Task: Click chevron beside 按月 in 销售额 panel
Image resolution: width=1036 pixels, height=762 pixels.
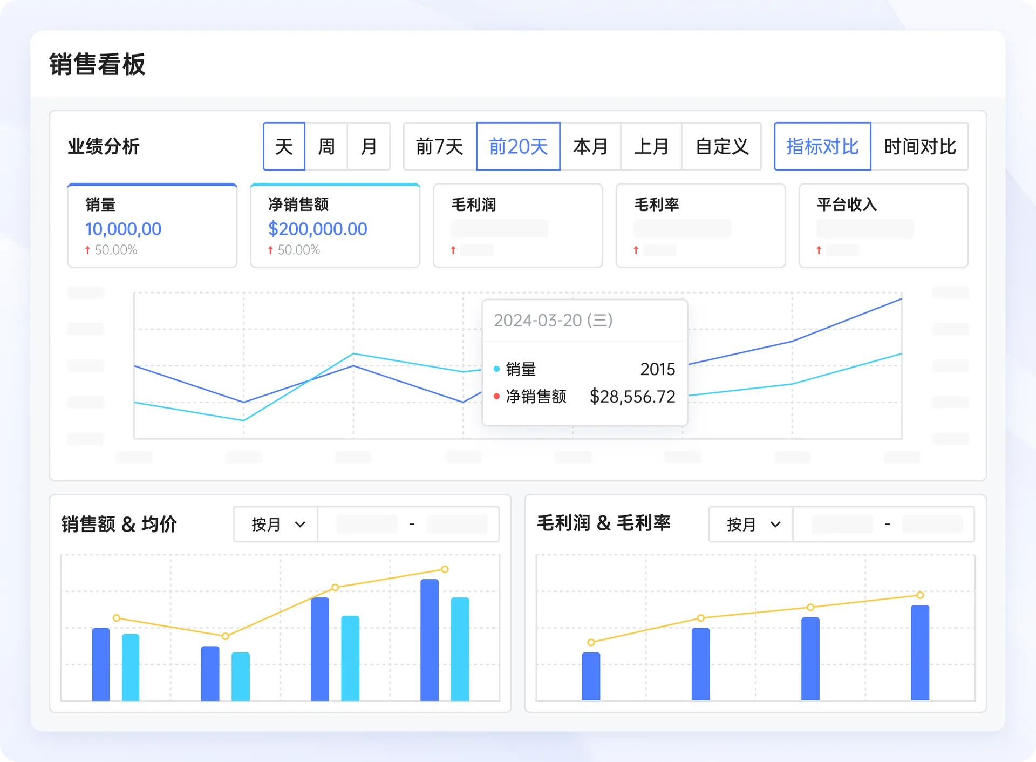Action: [301, 525]
